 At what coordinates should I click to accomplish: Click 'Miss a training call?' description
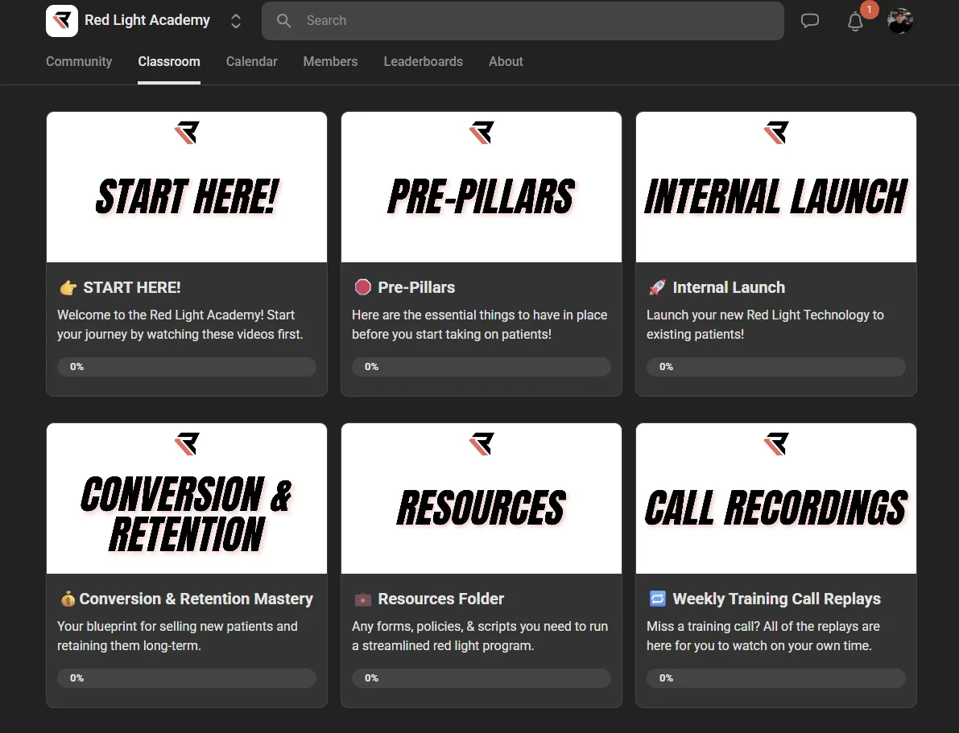763,636
